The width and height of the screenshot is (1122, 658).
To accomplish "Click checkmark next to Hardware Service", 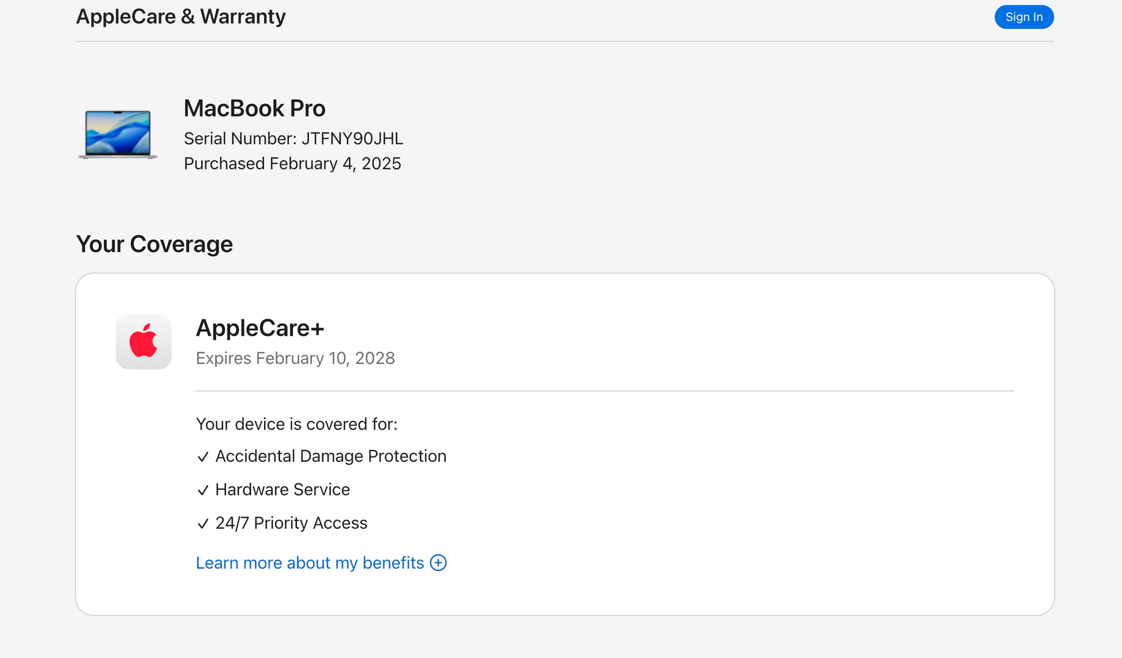I will click(202, 490).
